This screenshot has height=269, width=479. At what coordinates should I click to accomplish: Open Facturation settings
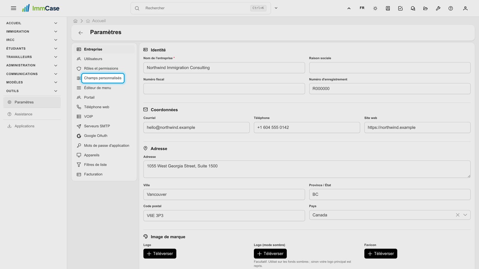[x=104, y=174]
